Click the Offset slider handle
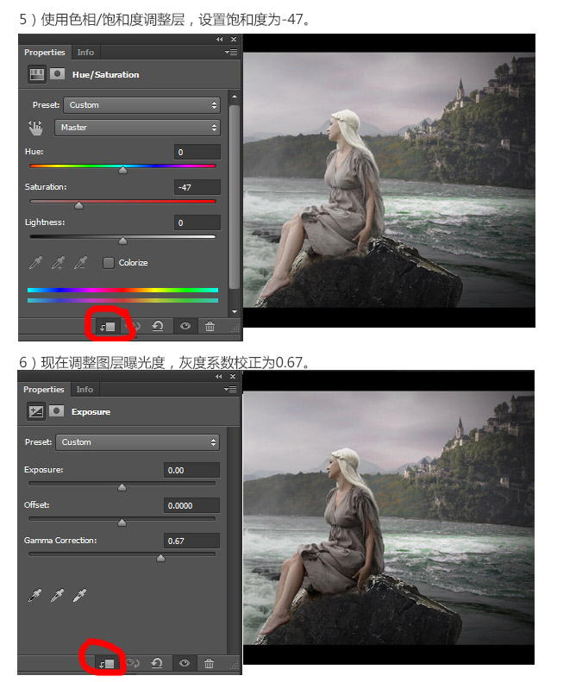 [122, 522]
